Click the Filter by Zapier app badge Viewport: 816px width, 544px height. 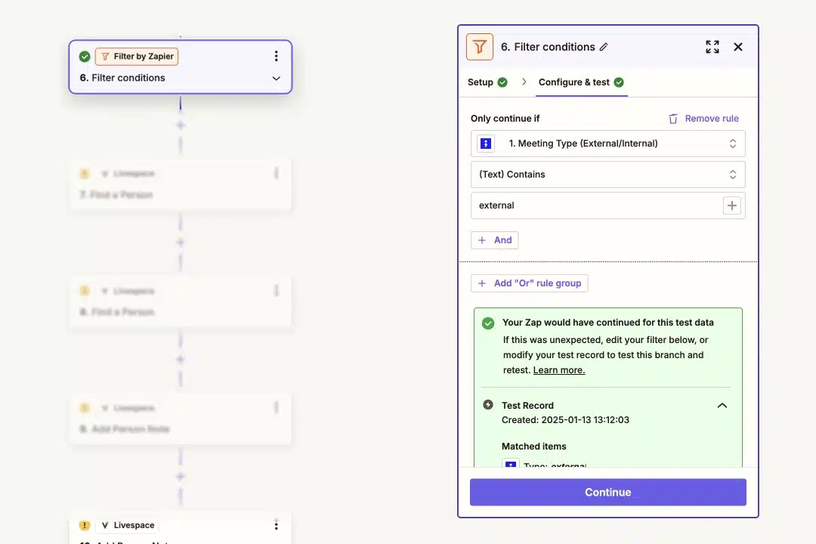click(x=137, y=56)
